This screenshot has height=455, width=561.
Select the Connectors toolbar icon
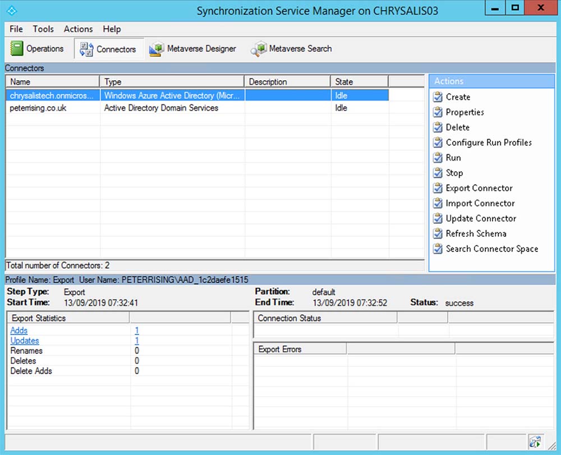86,49
